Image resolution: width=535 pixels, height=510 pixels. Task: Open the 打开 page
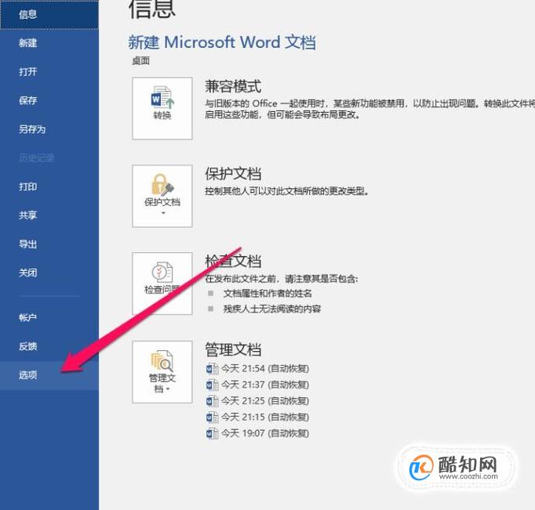point(49,71)
